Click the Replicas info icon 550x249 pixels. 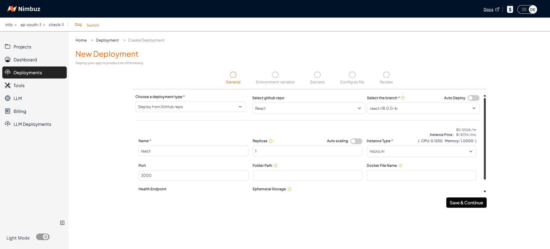271,141
